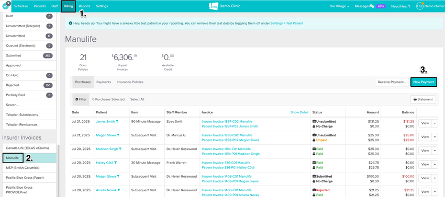Open the Settings menu

point(102,6)
